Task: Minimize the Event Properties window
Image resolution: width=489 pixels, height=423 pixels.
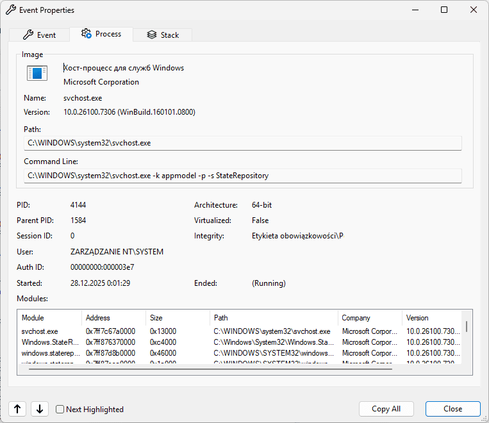Action: [415, 10]
